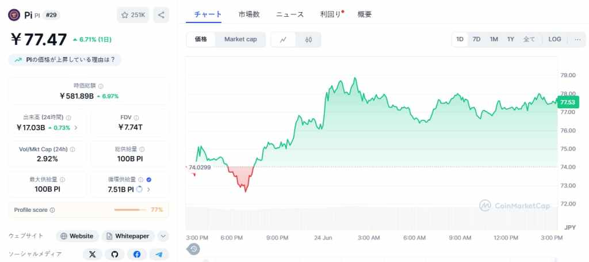The width and height of the screenshot is (589, 262).
Task: Click the timeline history handle below chart
Action: [194, 249]
